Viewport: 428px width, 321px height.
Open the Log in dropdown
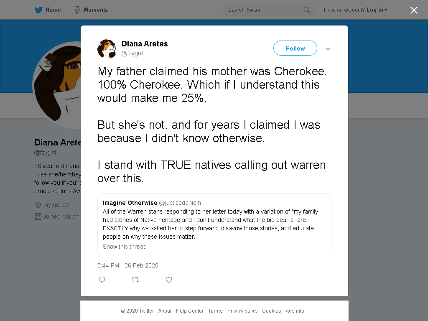[377, 10]
